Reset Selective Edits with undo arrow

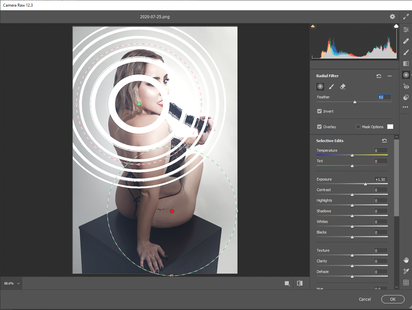point(385,141)
